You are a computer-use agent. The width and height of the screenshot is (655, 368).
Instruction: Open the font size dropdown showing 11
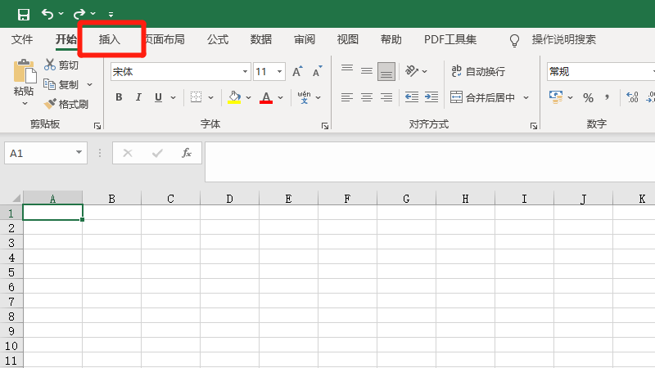coord(280,72)
